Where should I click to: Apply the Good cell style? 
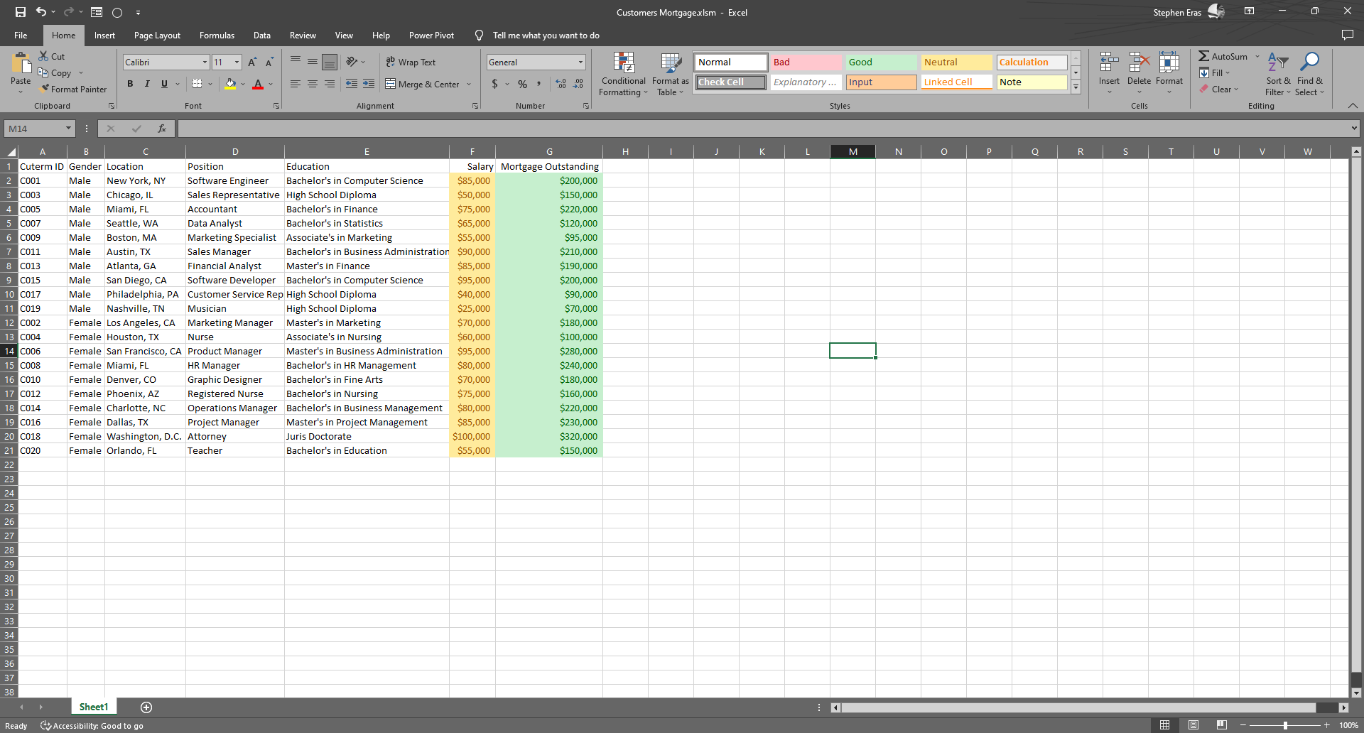[881, 63]
